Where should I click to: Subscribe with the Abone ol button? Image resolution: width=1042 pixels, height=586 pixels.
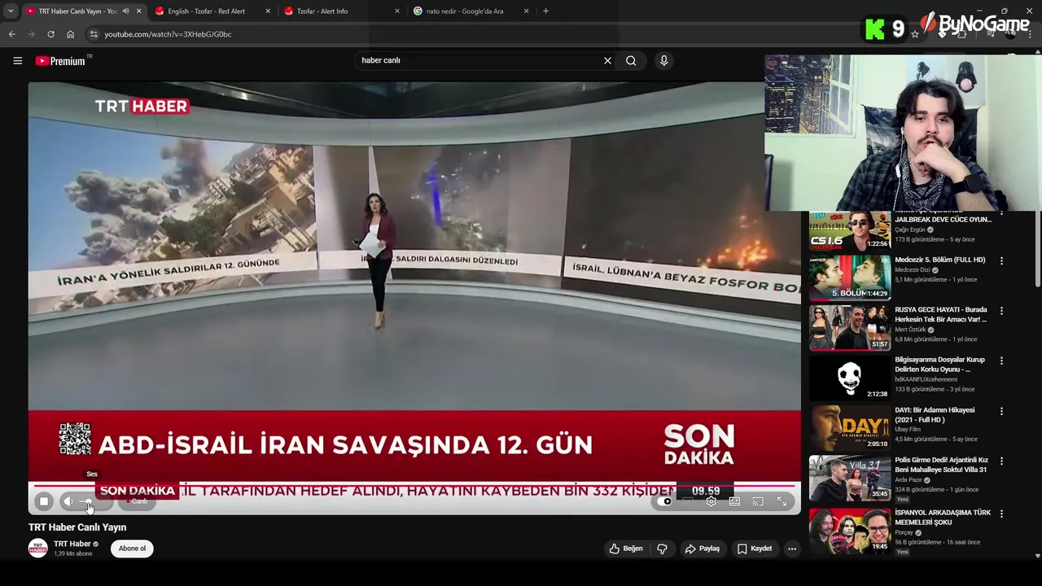point(132,549)
